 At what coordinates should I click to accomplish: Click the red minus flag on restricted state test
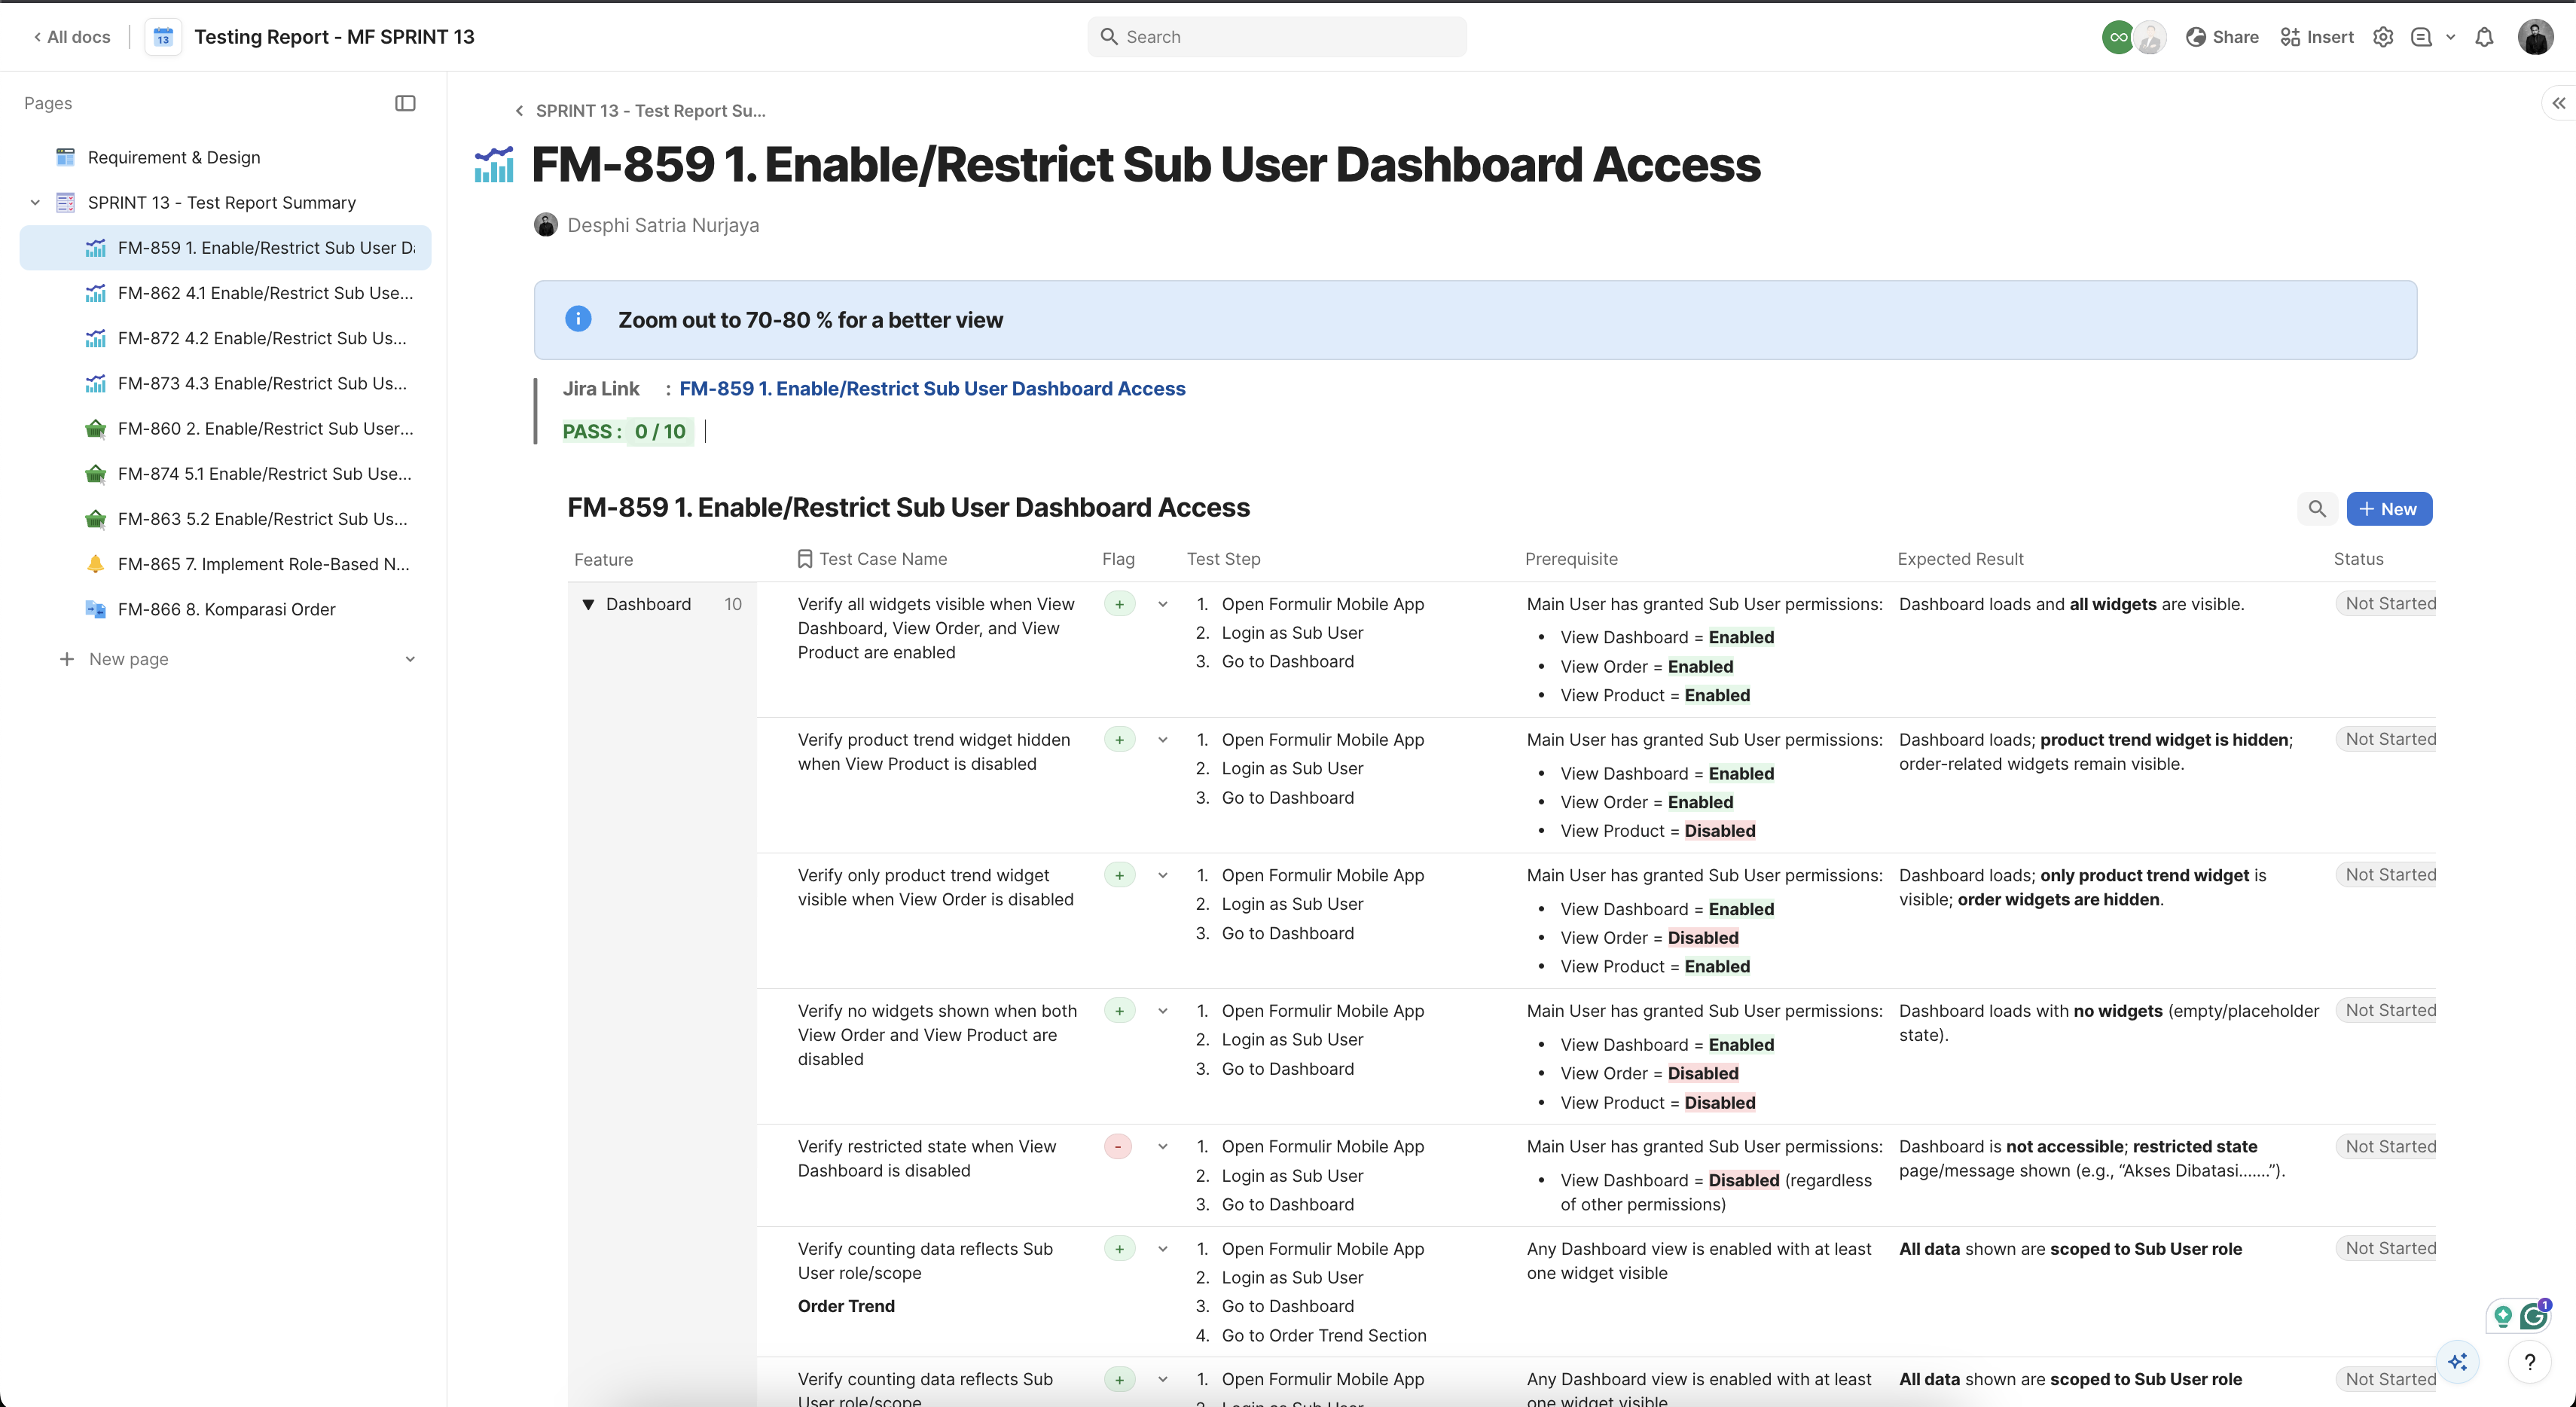(x=1117, y=1146)
